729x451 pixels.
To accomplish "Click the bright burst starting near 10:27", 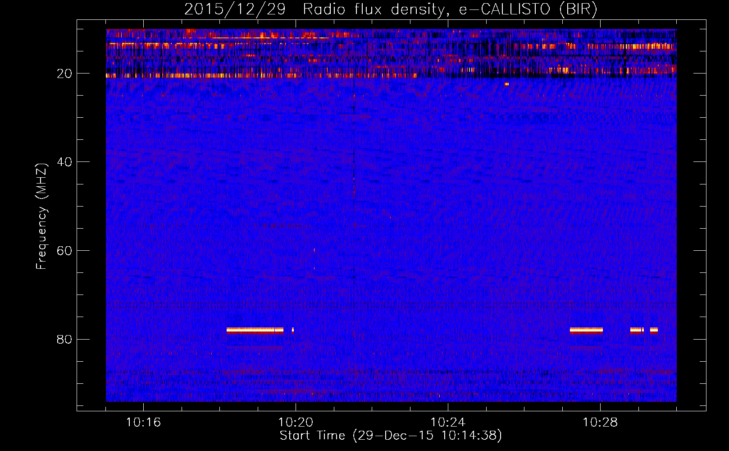I will (x=586, y=330).
